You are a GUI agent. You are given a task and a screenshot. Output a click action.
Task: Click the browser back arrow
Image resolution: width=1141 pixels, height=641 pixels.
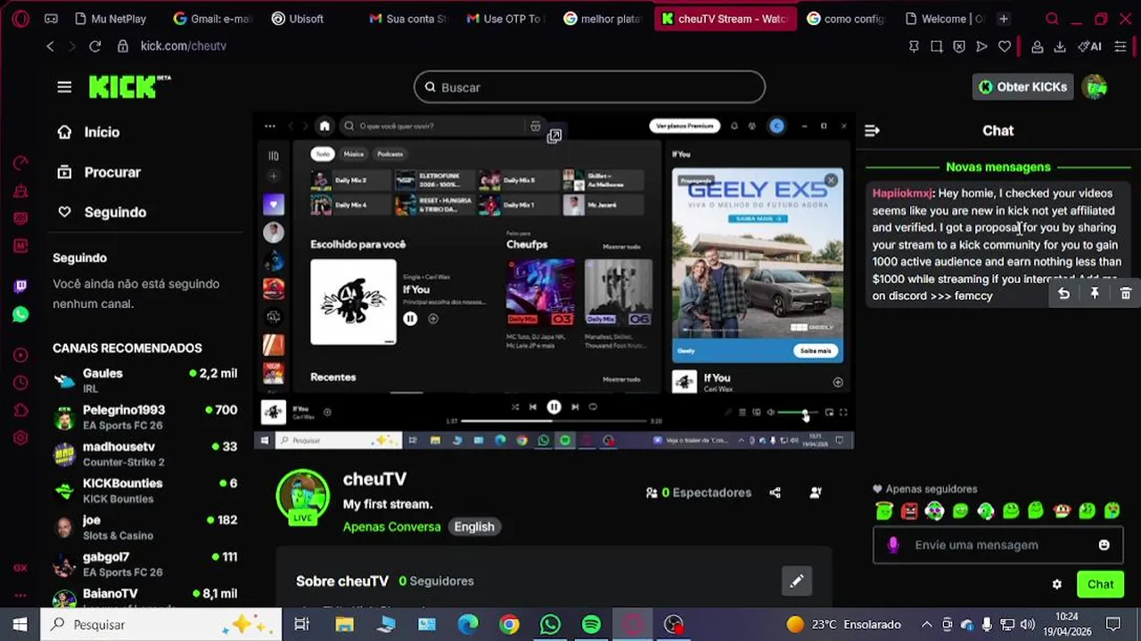(x=51, y=46)
